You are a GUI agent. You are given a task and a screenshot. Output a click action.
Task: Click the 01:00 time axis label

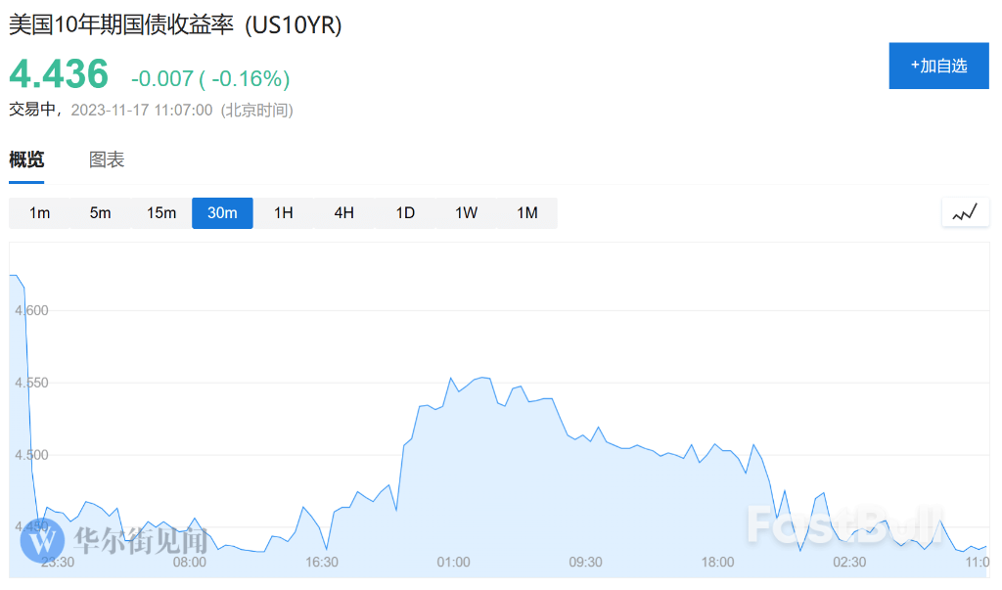coord(453,562)
